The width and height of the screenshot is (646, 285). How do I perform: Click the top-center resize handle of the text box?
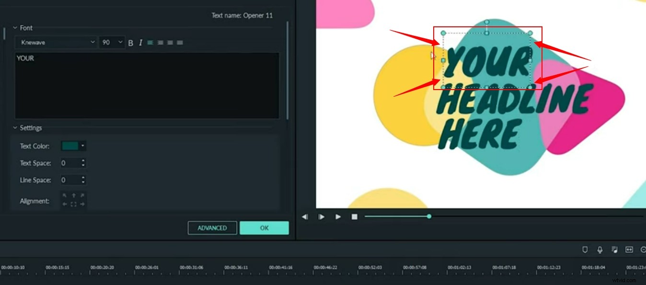click(x=486, y=32)
